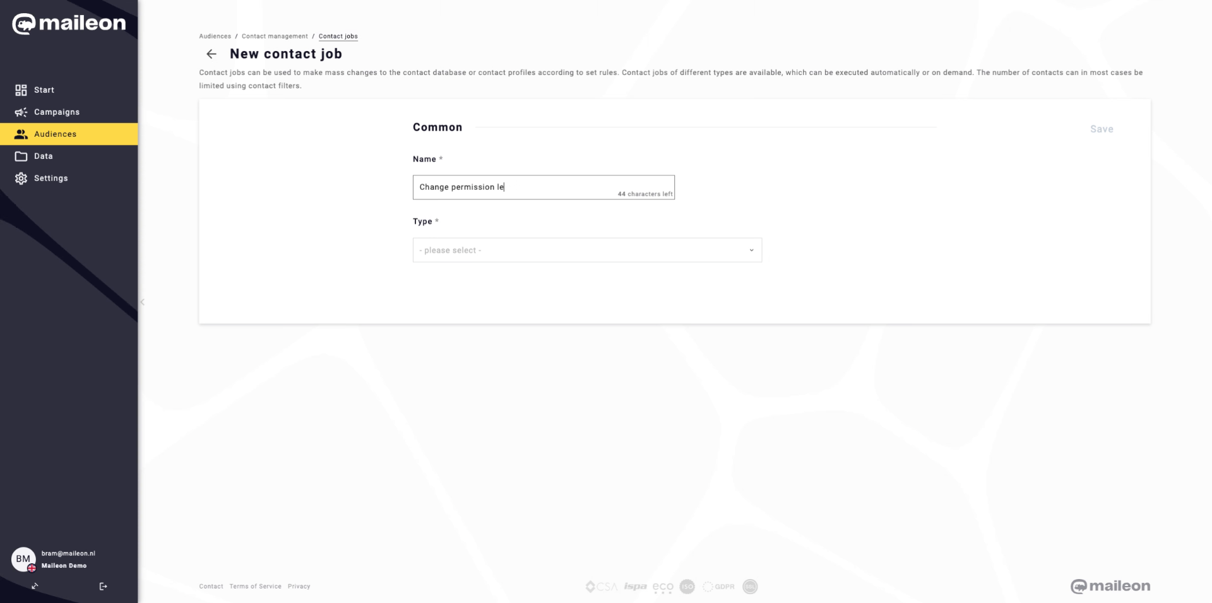Screen dimensions: 1212x603
Task: Open the Type dropdown
Action: [587, 250]
